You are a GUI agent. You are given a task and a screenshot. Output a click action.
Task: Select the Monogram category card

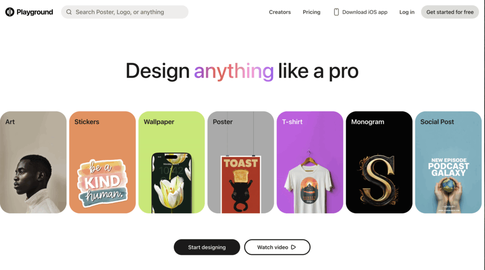(379, 162)
